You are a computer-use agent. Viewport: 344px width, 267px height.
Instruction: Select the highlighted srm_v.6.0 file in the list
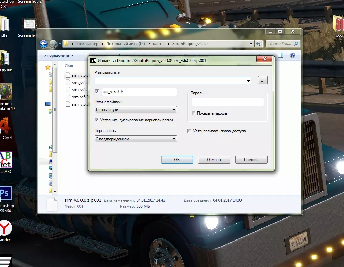[77, 75]
